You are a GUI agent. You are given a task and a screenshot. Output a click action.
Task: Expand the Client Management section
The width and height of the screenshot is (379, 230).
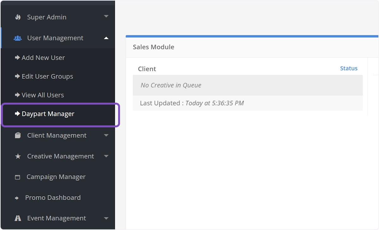click(x=106, y=135)
